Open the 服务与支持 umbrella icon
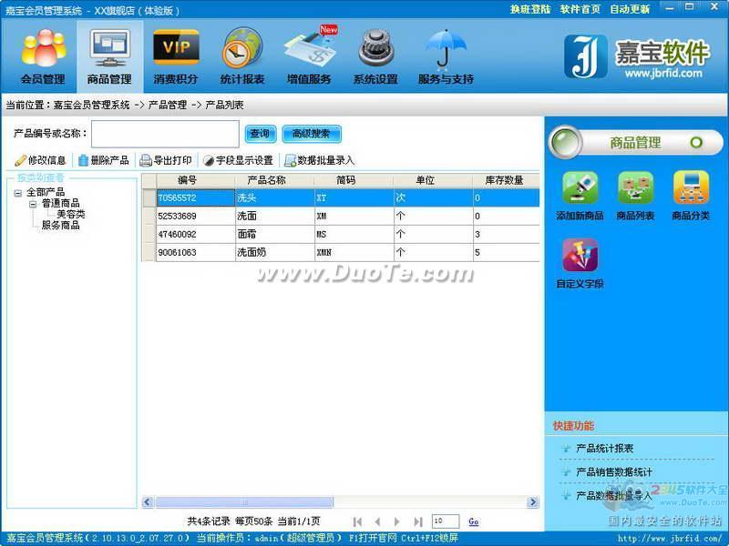This screenshot has width=729, height=546. coord(446,56)
